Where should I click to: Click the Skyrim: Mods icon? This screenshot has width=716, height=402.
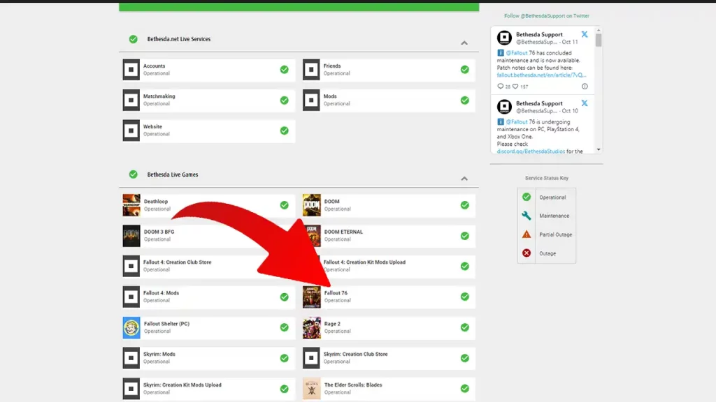[131, 358]
